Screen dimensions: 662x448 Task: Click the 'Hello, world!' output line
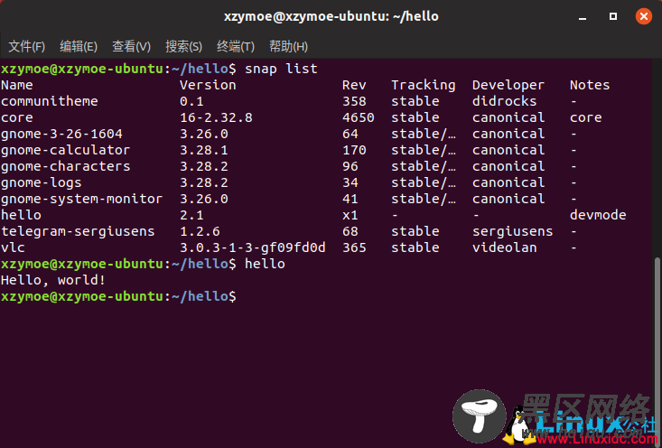[x=52, y=280]
